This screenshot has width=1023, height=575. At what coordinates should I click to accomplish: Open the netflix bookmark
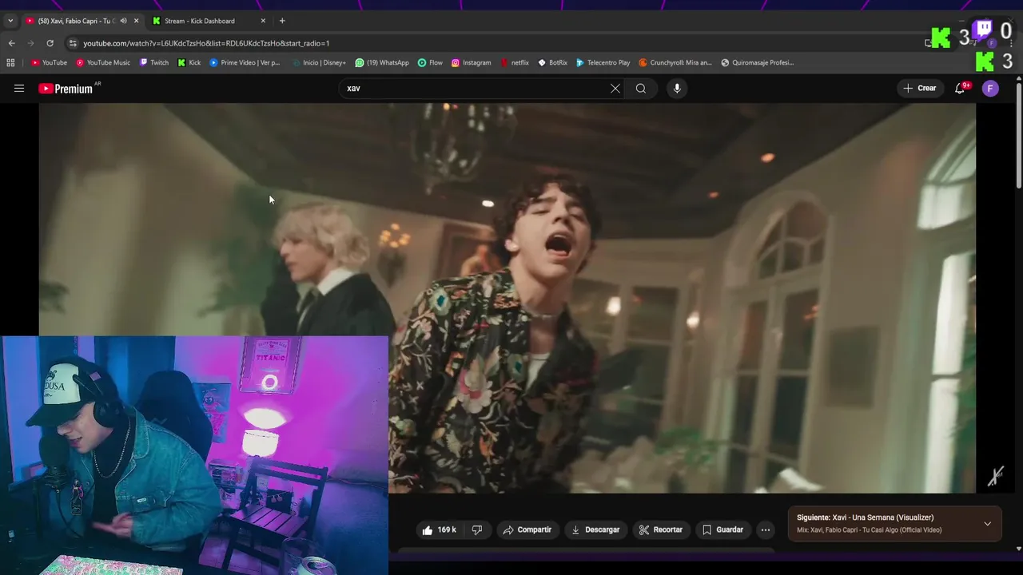coord(515,62)
